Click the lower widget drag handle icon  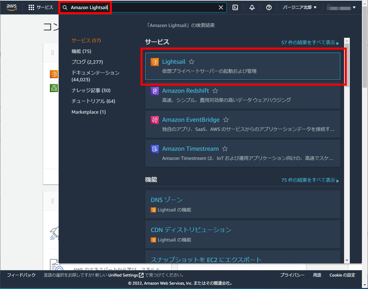point(53,201)
